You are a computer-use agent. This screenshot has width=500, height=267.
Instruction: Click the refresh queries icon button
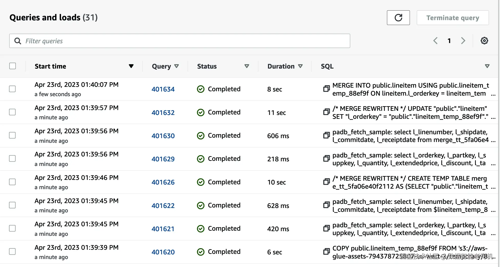point(398,18)
